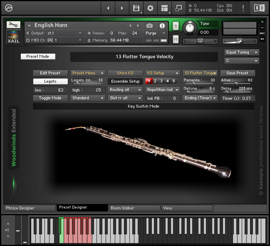Expand the instrument menu triangle by English Horn
270x246 pixels.
29,26
